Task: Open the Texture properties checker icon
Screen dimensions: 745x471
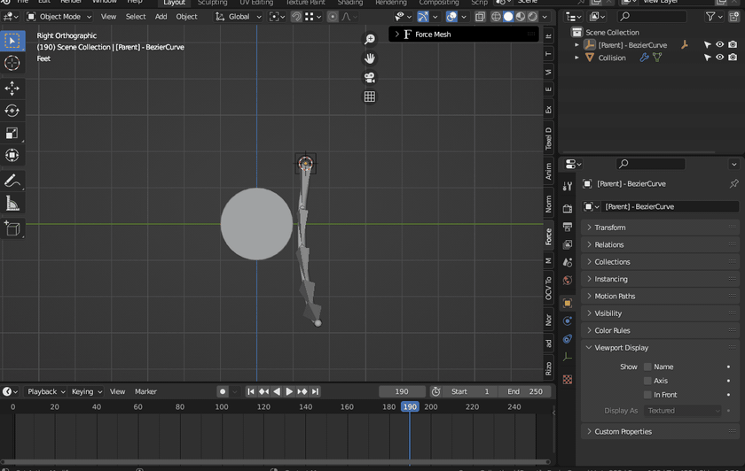Action: tap(568, 380)
